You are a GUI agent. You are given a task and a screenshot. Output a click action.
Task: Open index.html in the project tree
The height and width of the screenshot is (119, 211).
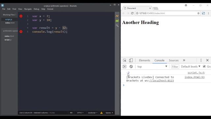click(x=9, y=36)
